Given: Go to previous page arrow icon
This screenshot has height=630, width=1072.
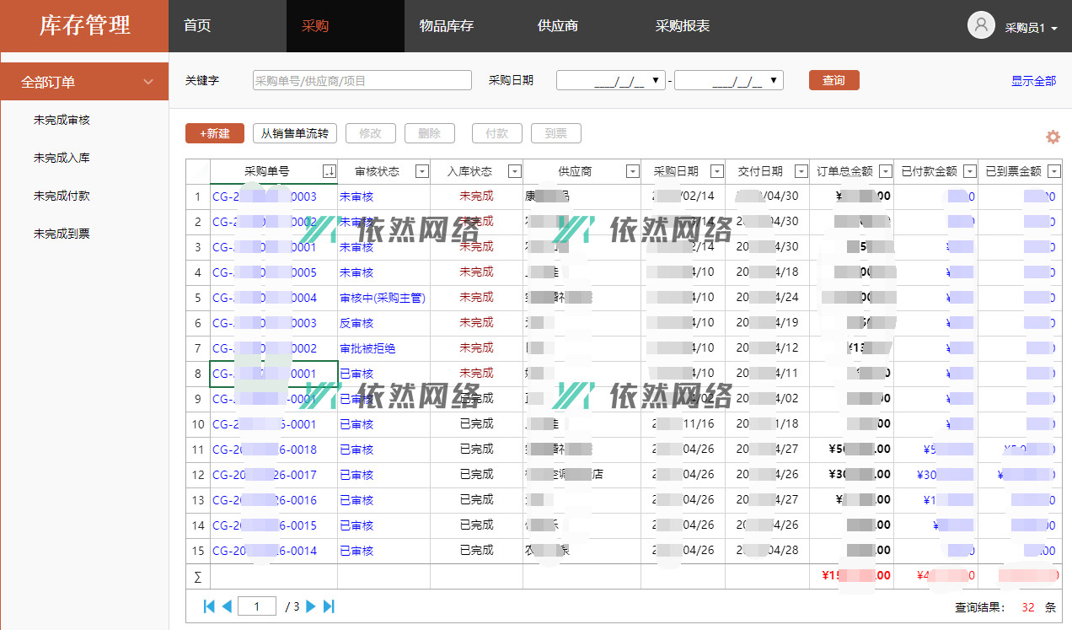Looking at the screenshot, I should pyautogui.click(x=227, y=606).
